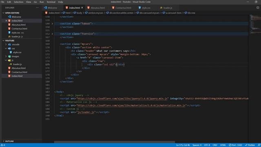Screen dimensions: 261x147
Task: Follow the js/loader.js script link
Action: point(86,112)
